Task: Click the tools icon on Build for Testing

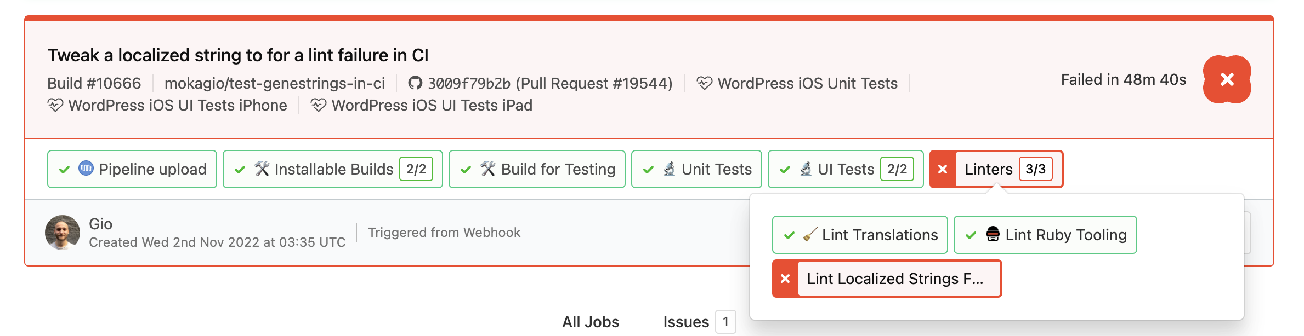Action: [488, 169]
